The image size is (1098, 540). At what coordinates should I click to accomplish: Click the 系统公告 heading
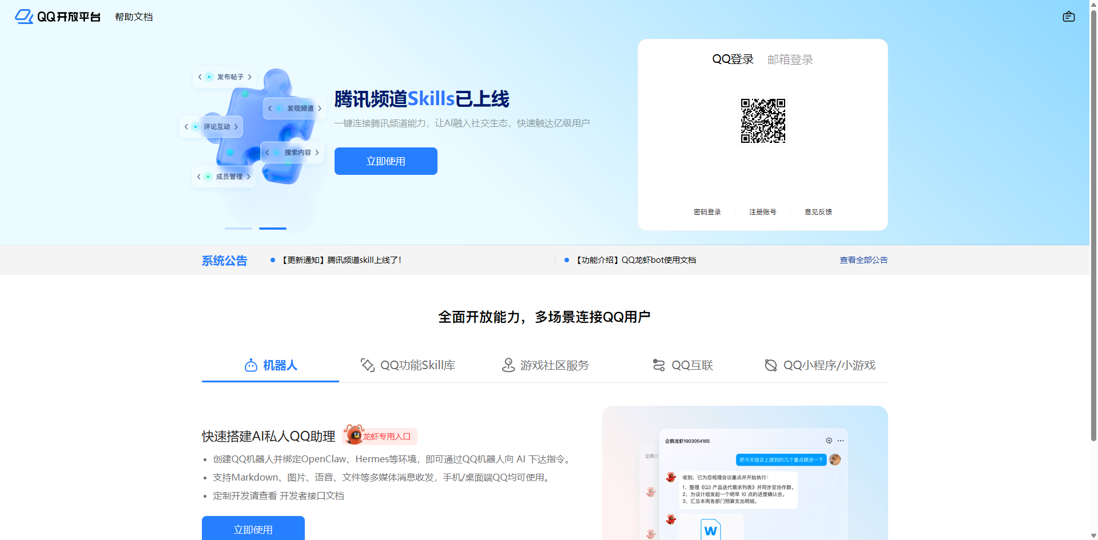point(224,261)
